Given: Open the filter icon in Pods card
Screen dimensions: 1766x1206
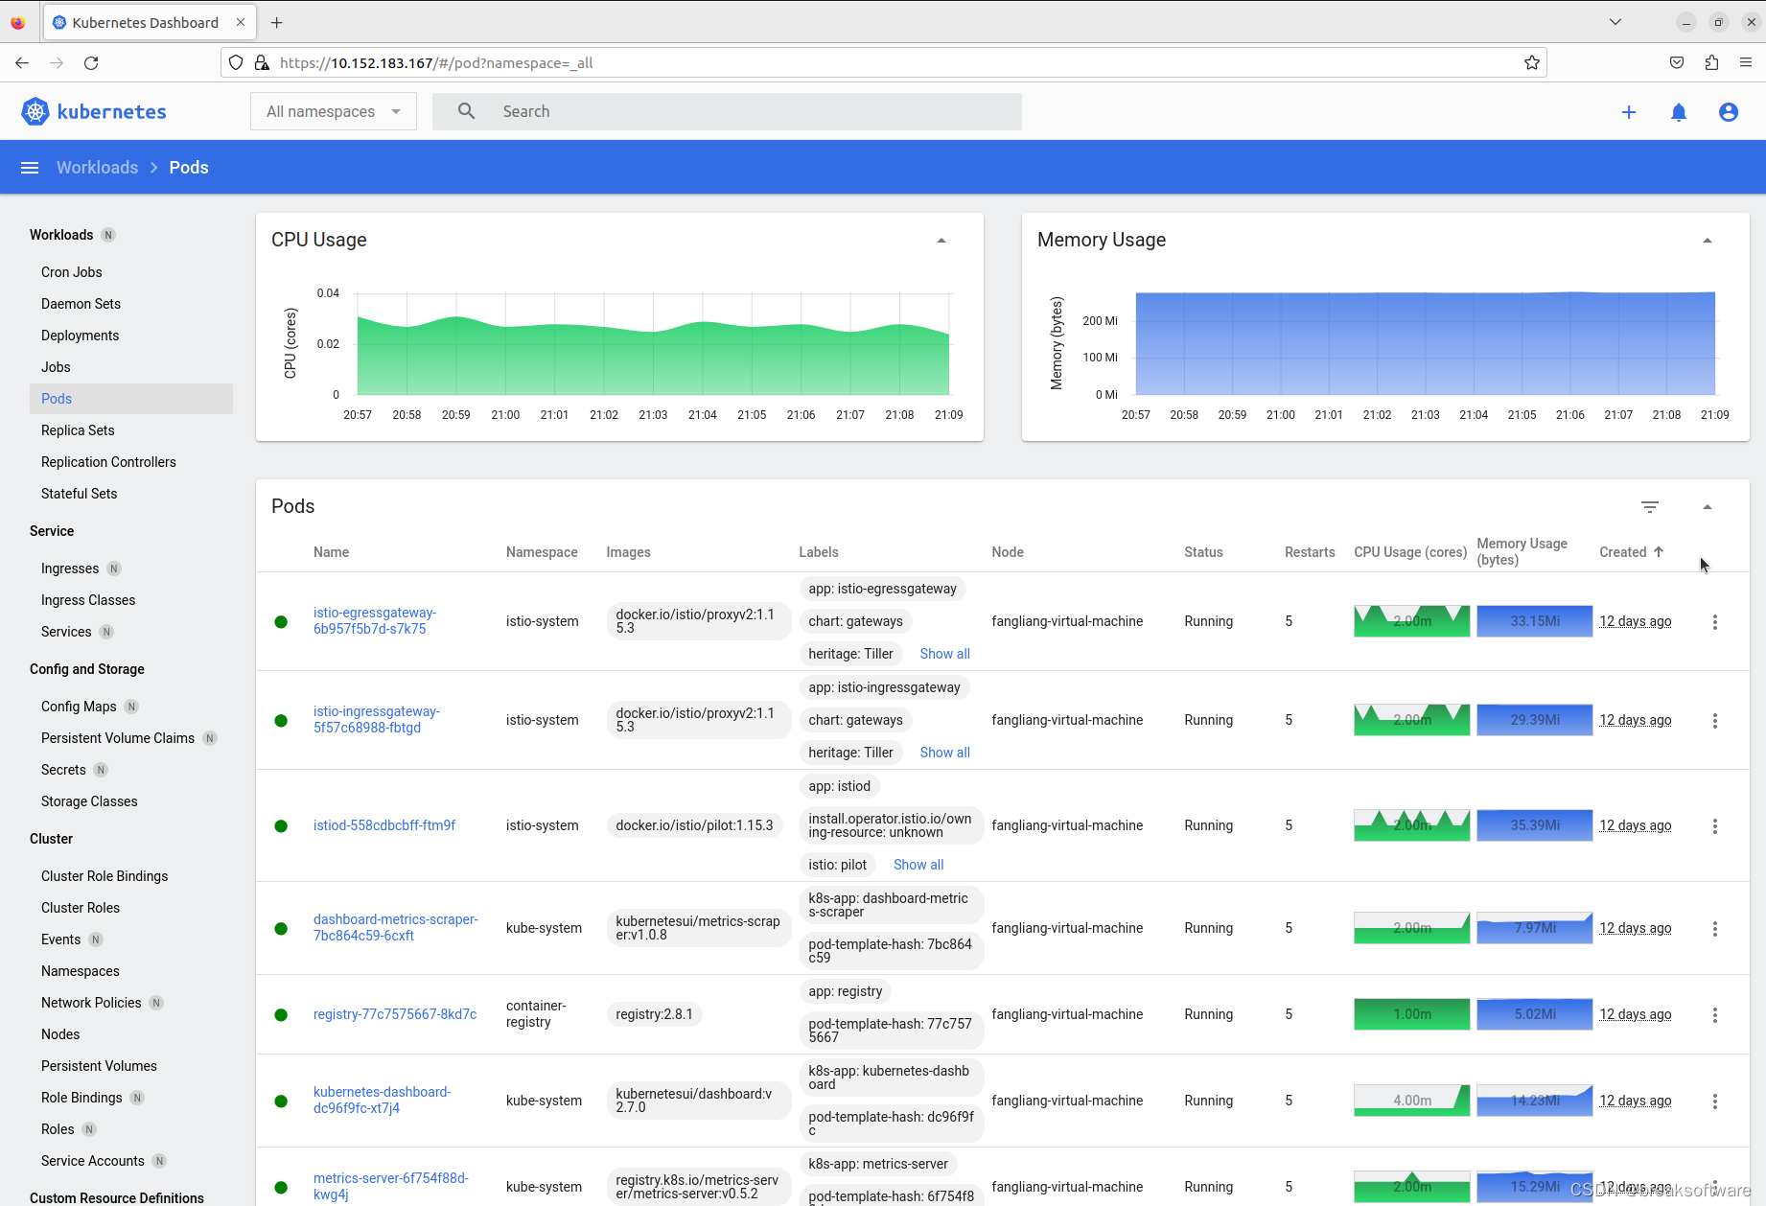Looking at the screenshot, I should coord(1650,507).
